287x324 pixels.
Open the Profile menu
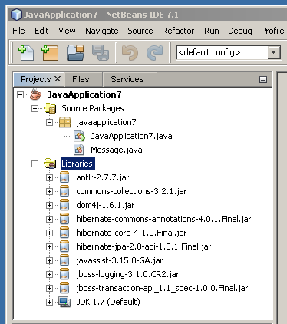click(272, 31)
